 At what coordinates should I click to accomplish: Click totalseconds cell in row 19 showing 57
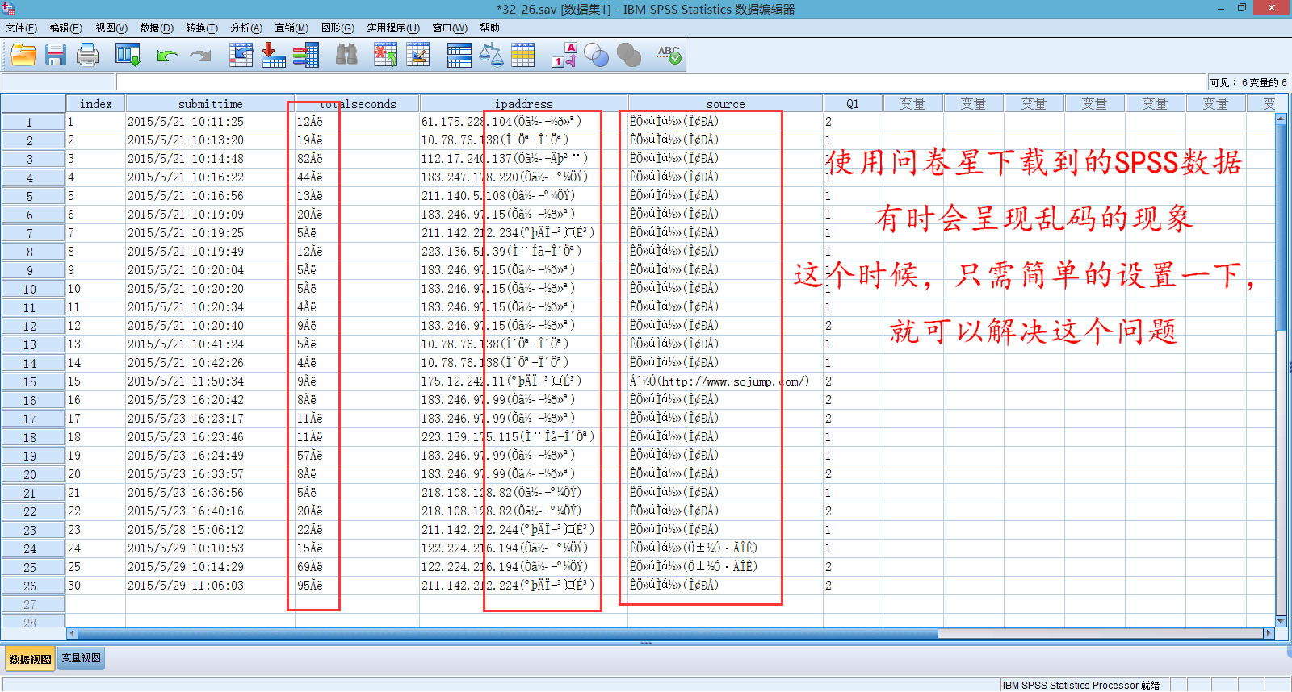357,456
